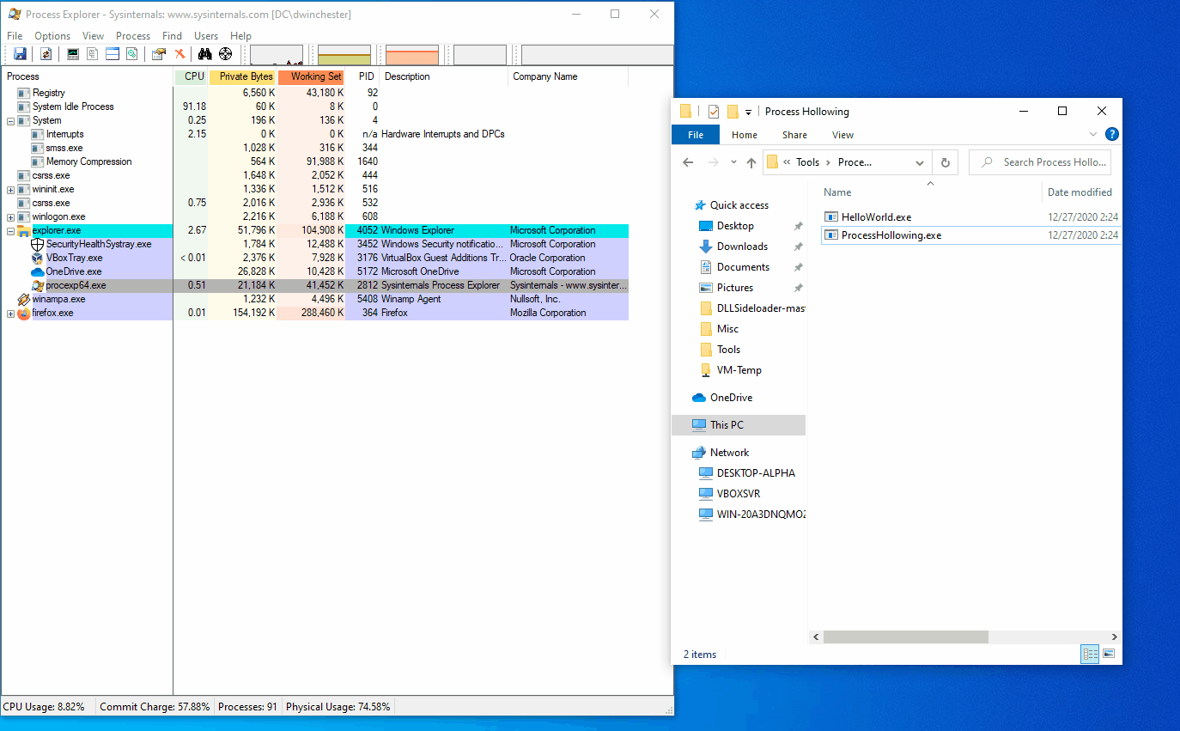
Task: Click the Tools breadcrumb in the address bar
Action: pos(807,162)
